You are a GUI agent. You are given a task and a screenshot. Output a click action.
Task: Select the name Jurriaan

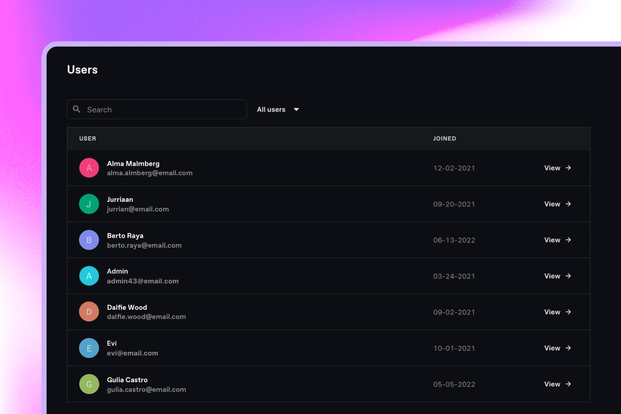click(120, 200)
